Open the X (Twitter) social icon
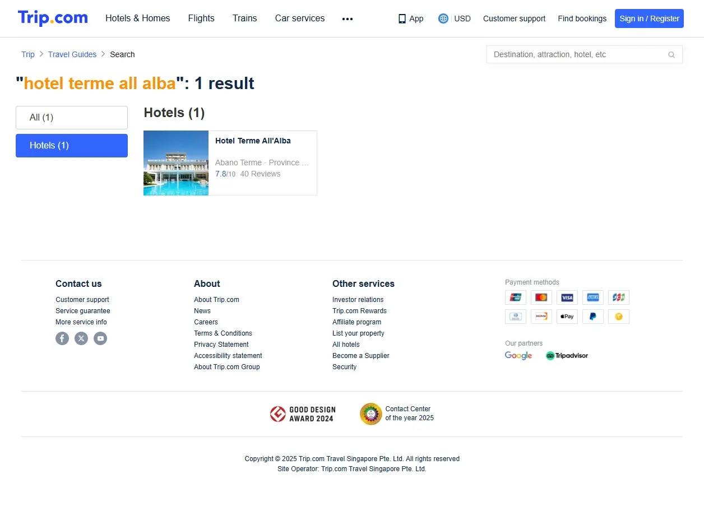Viewport: 704px width, 516px height. [81, 338]
